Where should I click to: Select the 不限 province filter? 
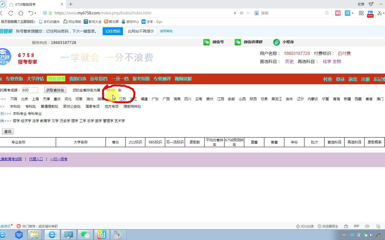pos(14,99)
